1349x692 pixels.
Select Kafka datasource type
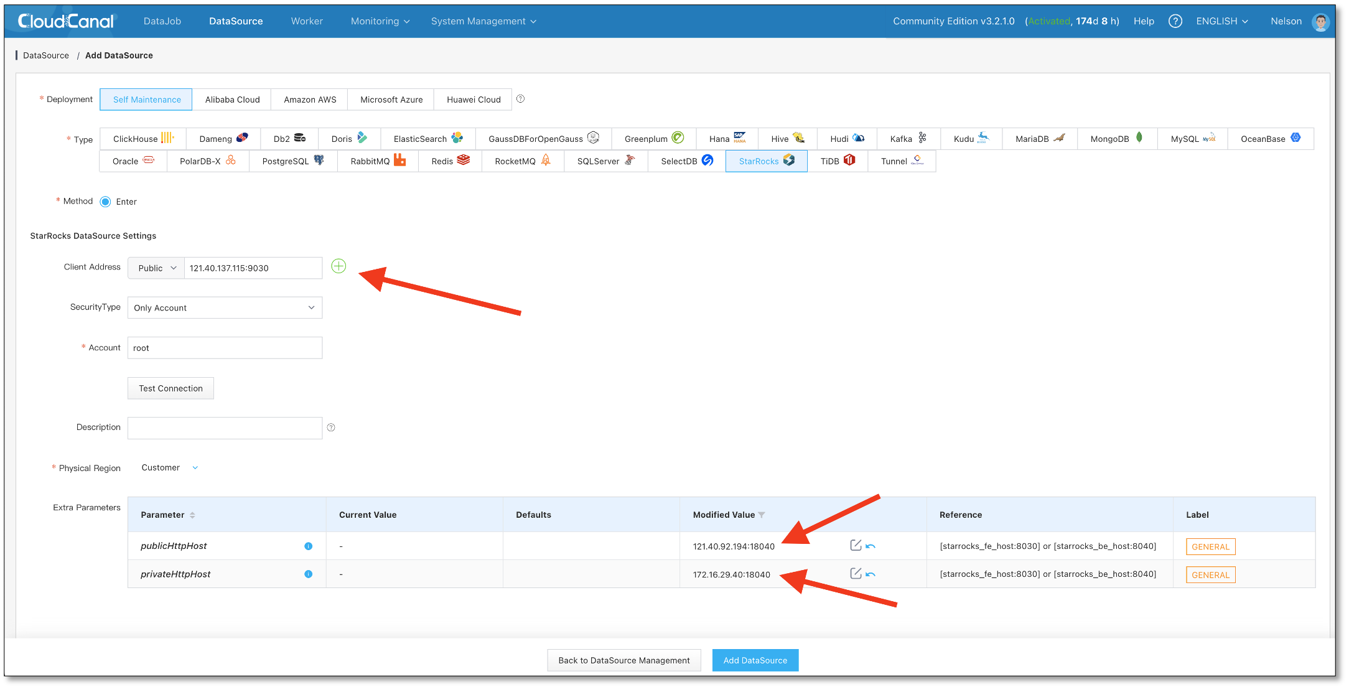pyautogui.click(x=908, y=139)
